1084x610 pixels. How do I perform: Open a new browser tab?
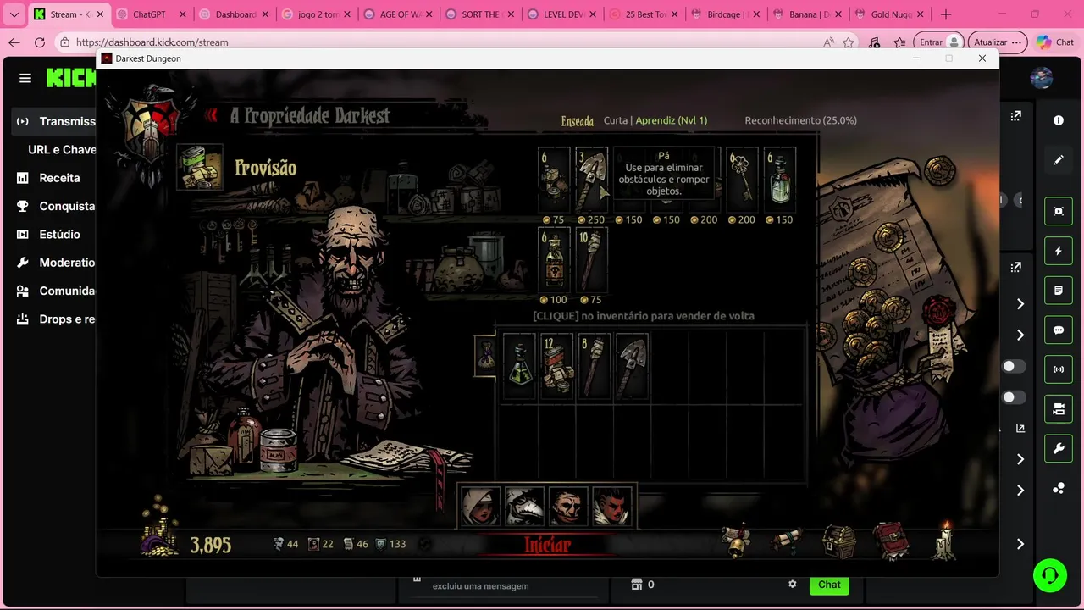point(946,14)
